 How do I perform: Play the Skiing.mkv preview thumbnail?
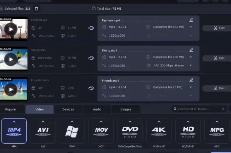click(11, 59)
